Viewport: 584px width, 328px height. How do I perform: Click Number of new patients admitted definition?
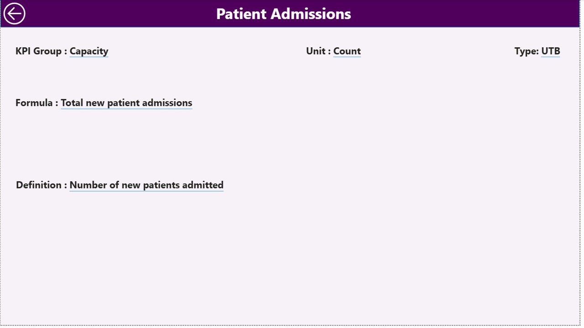pos(146,185)
